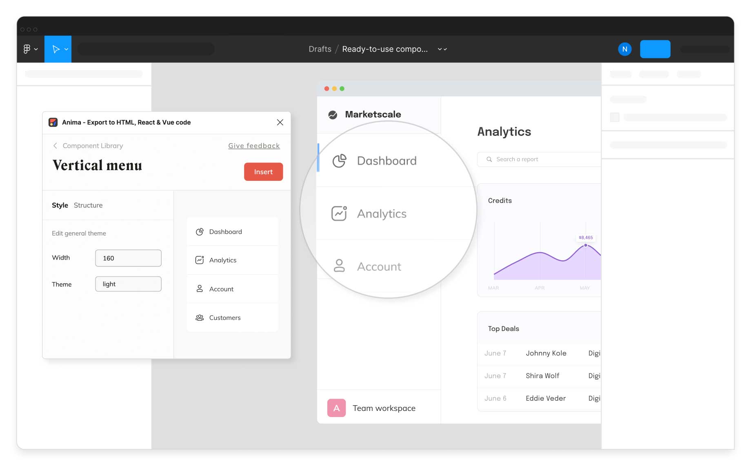
Task: Open the Give feedback link
Action: point(254,146)
